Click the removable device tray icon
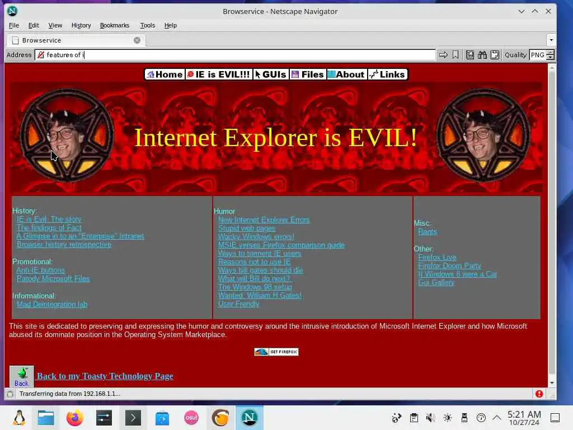Screen dimensions: 573x430 (464, 418)
